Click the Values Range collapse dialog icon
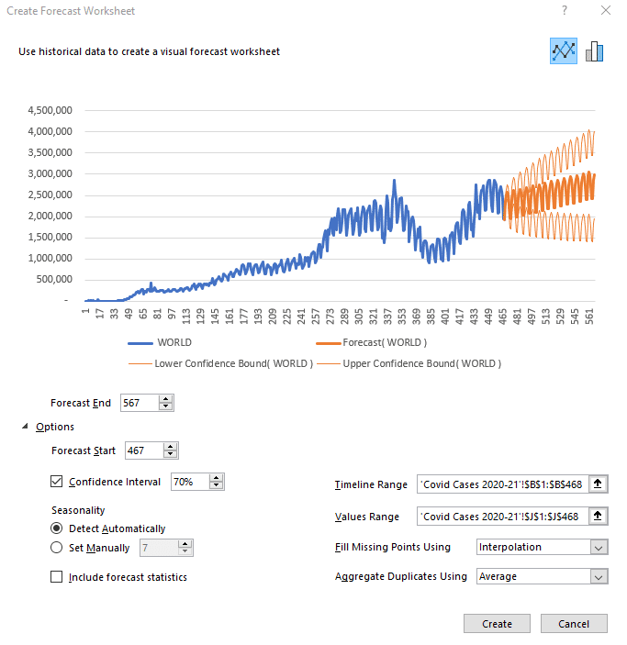The width and height of the screenshot is (627, 645). pos(599,517)
